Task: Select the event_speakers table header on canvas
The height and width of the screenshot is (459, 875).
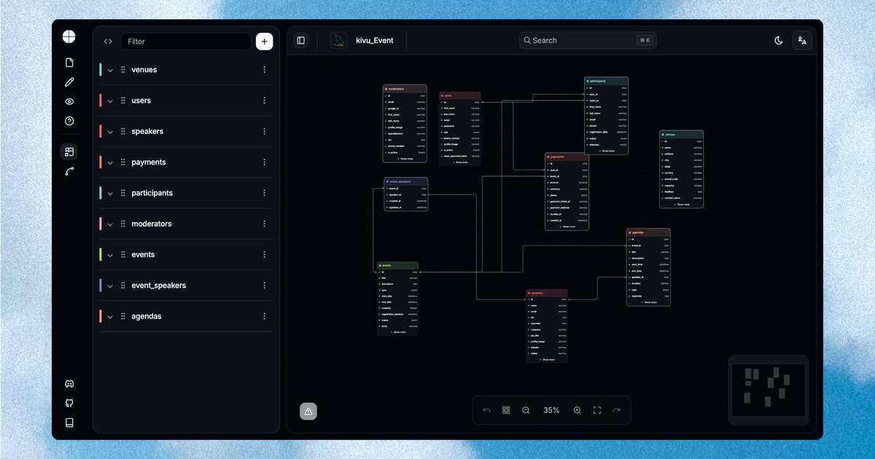Action: pyautogui.click(x=406, y=181)
